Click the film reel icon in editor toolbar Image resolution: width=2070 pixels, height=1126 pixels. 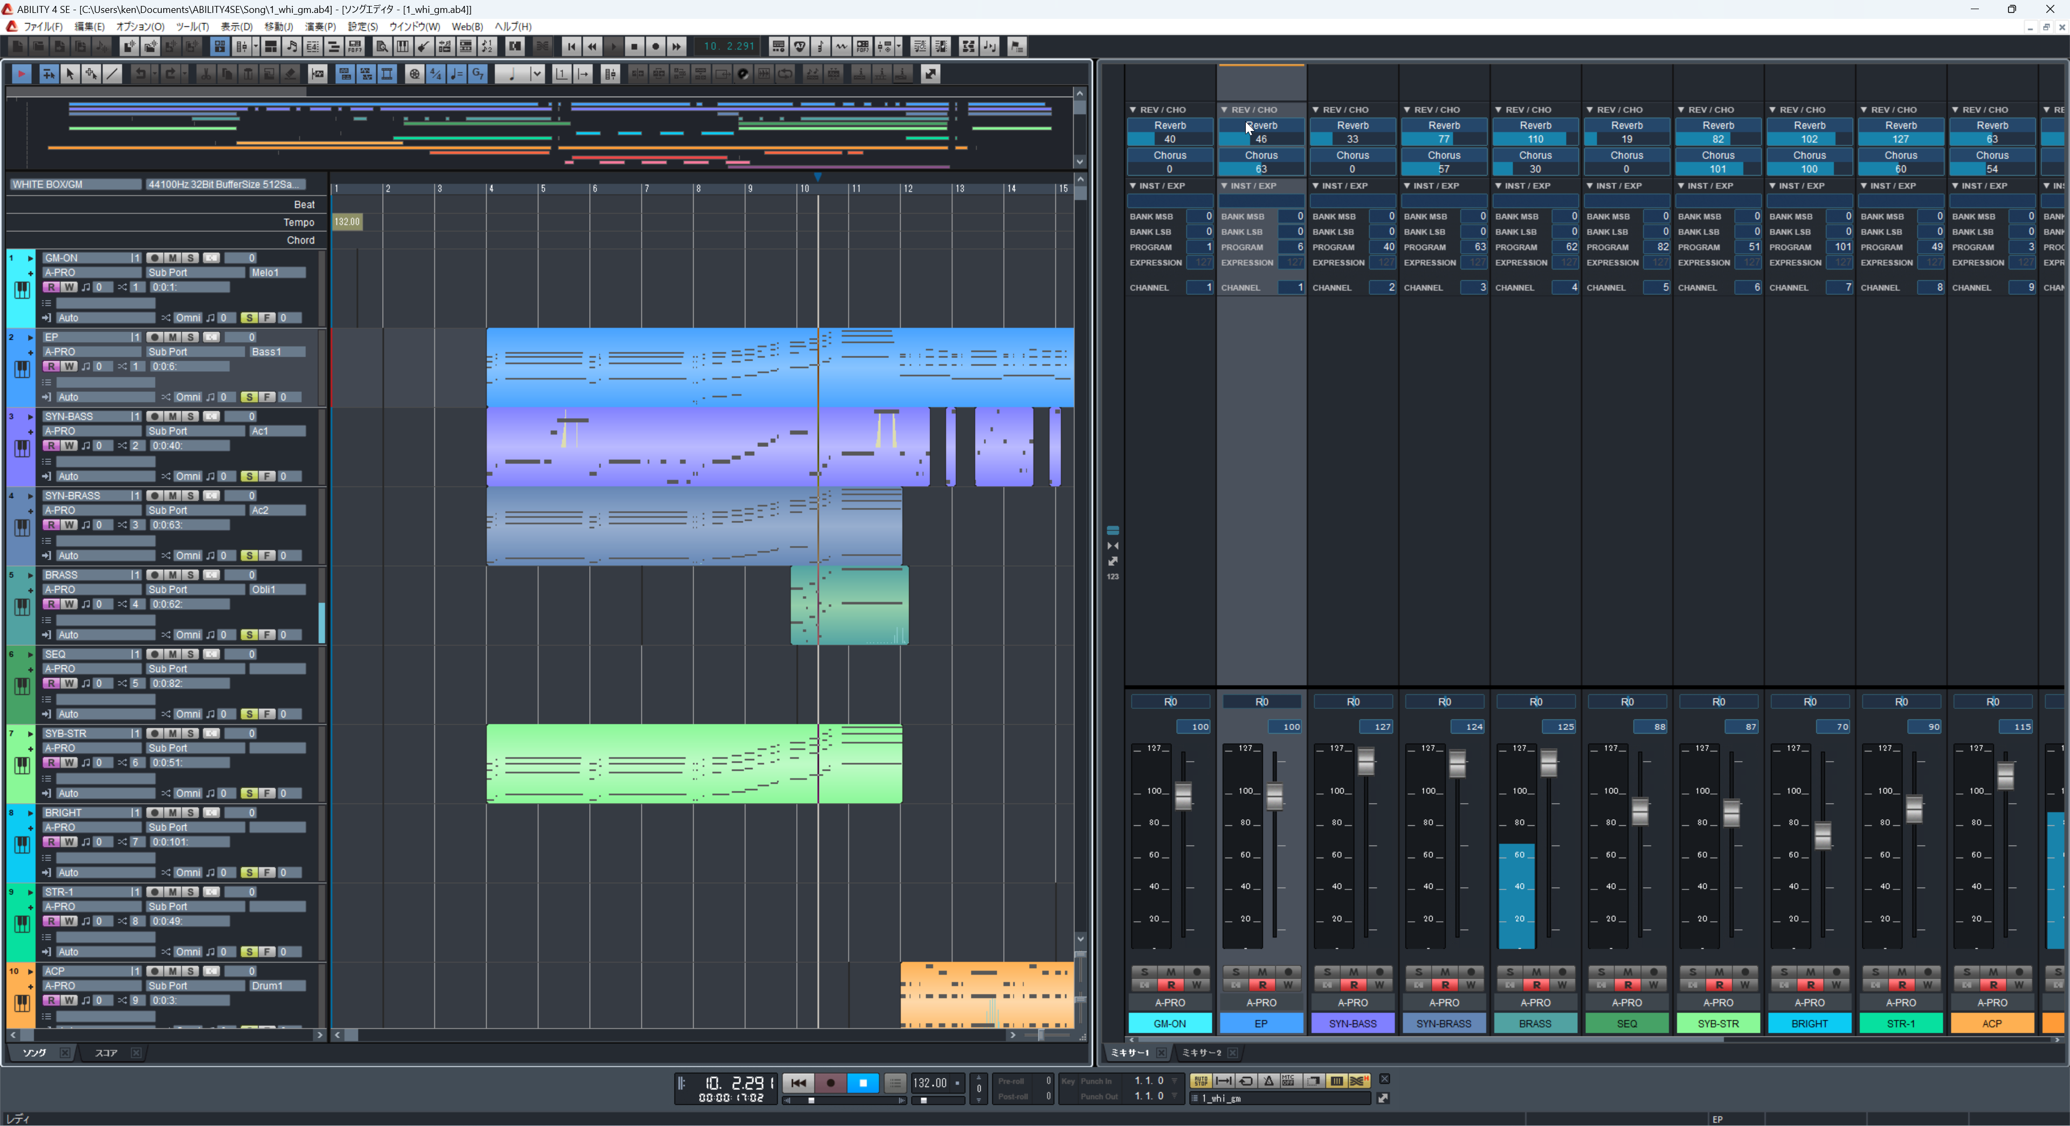tap(415, 74)
